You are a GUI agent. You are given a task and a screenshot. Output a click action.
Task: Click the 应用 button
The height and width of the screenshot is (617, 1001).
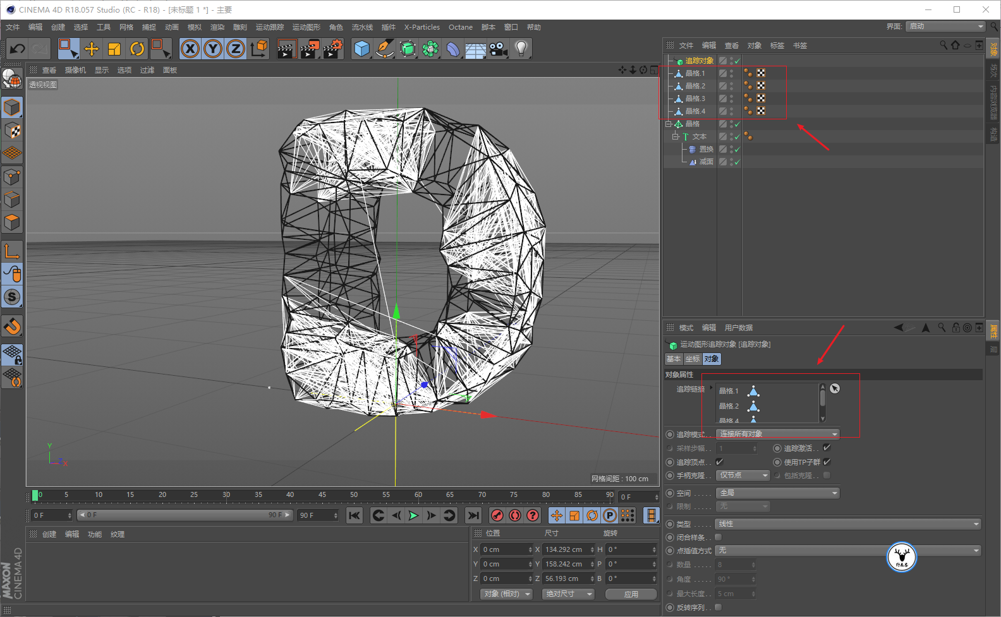point(631,594)
